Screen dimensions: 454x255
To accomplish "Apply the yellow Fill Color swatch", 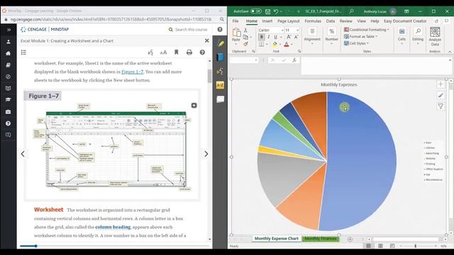I will click(275, 44).
